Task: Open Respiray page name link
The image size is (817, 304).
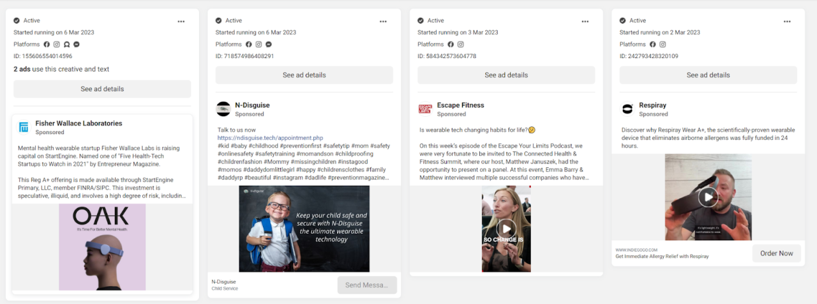Action: pos(653,105)
